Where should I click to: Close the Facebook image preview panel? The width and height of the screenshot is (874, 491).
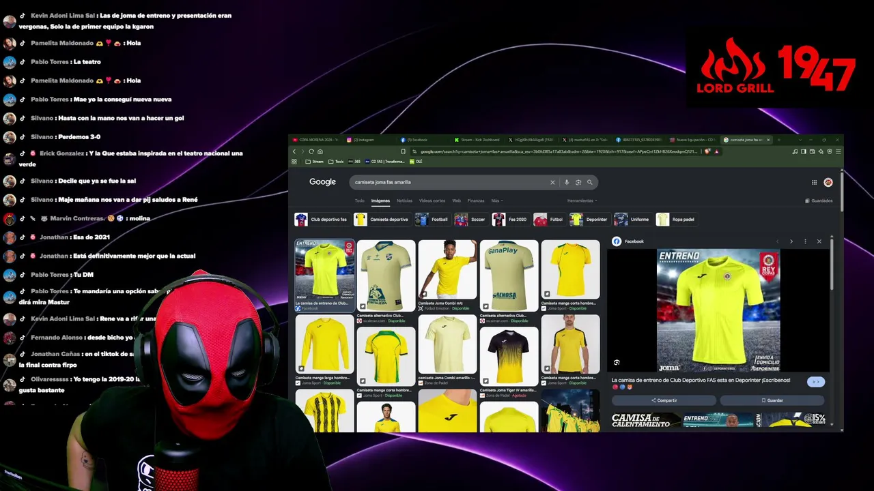point(819,241)
